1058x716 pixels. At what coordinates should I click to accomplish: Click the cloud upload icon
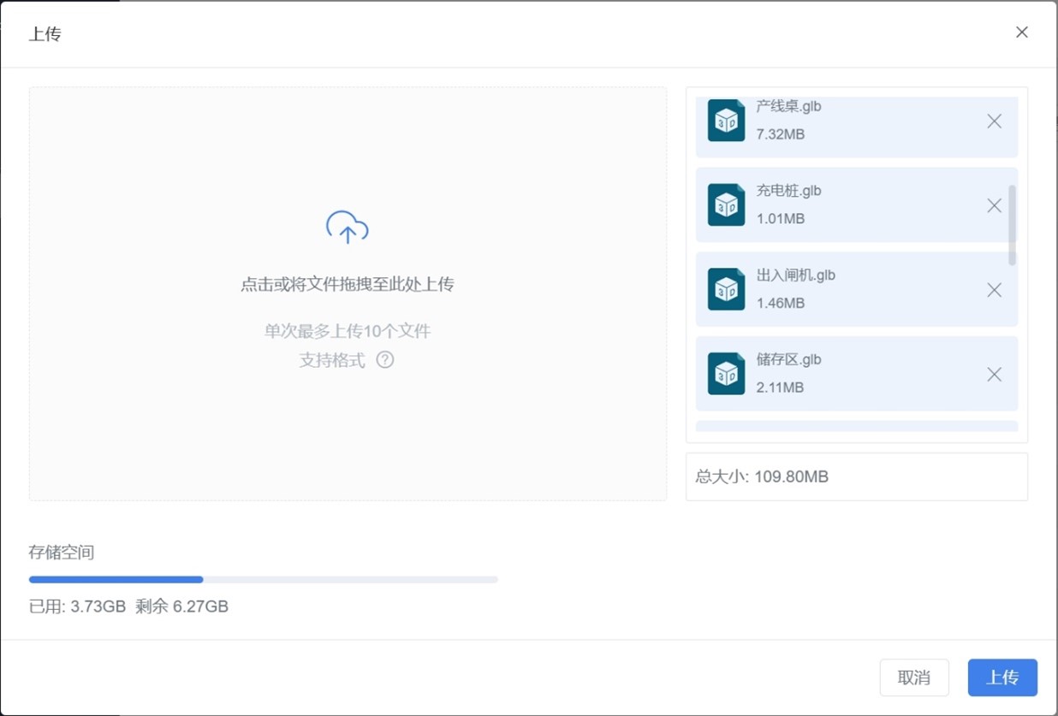[347, 228]
